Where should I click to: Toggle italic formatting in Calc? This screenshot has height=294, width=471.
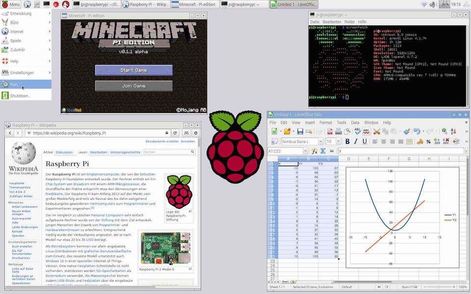tap(356, 142)
